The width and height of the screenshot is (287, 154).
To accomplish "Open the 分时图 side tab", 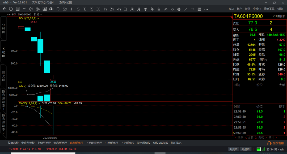I will (3, 28).
